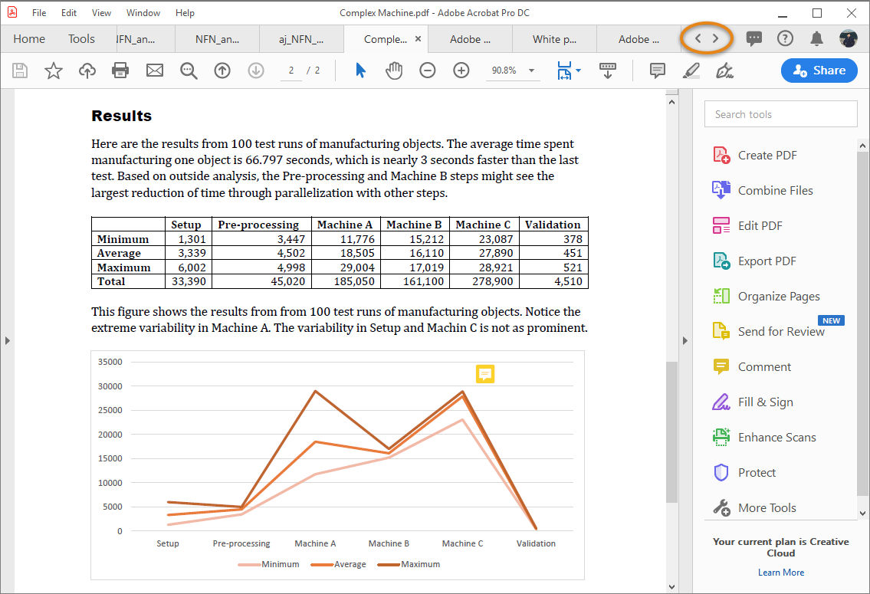Click inside the Search tools field

[x=780, y=113]
